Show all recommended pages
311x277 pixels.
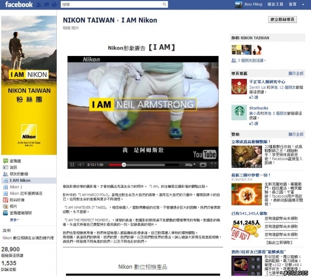click(x=296, y=74)
